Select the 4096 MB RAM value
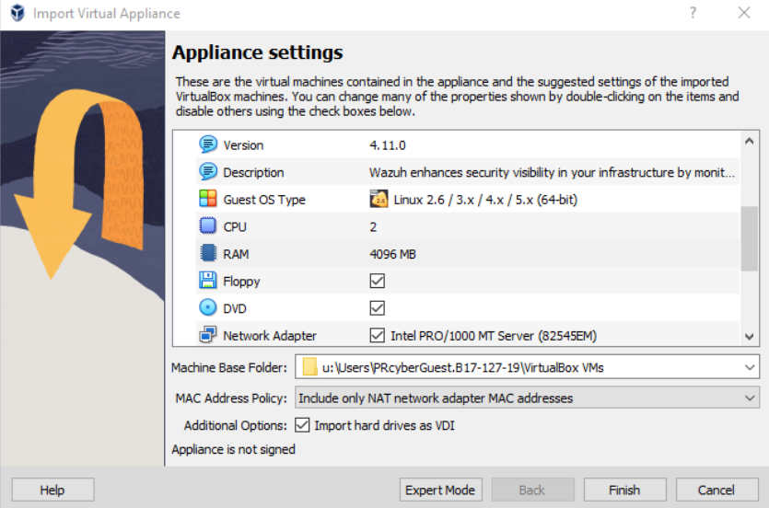 click(392, 254)
